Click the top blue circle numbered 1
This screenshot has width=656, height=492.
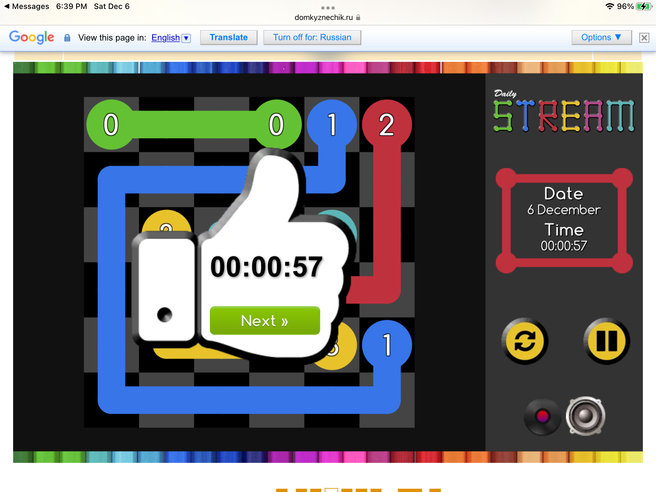(332, 125)
